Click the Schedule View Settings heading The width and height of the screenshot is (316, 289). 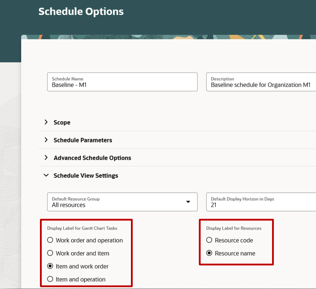coord(86,175)
